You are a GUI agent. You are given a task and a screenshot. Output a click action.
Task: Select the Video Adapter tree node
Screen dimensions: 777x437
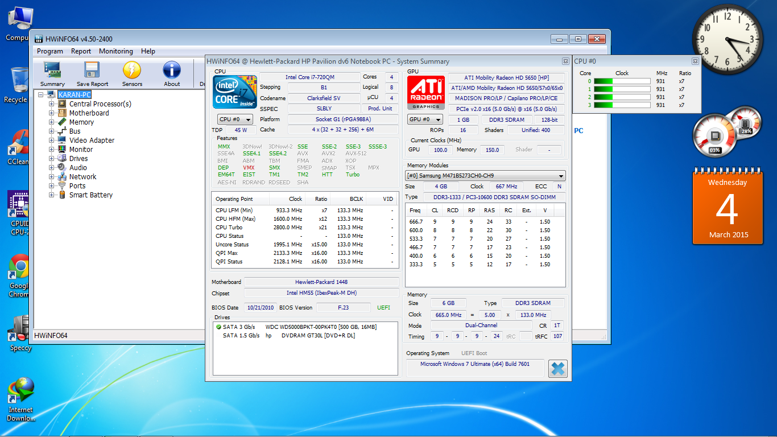(x=92, y=141)
